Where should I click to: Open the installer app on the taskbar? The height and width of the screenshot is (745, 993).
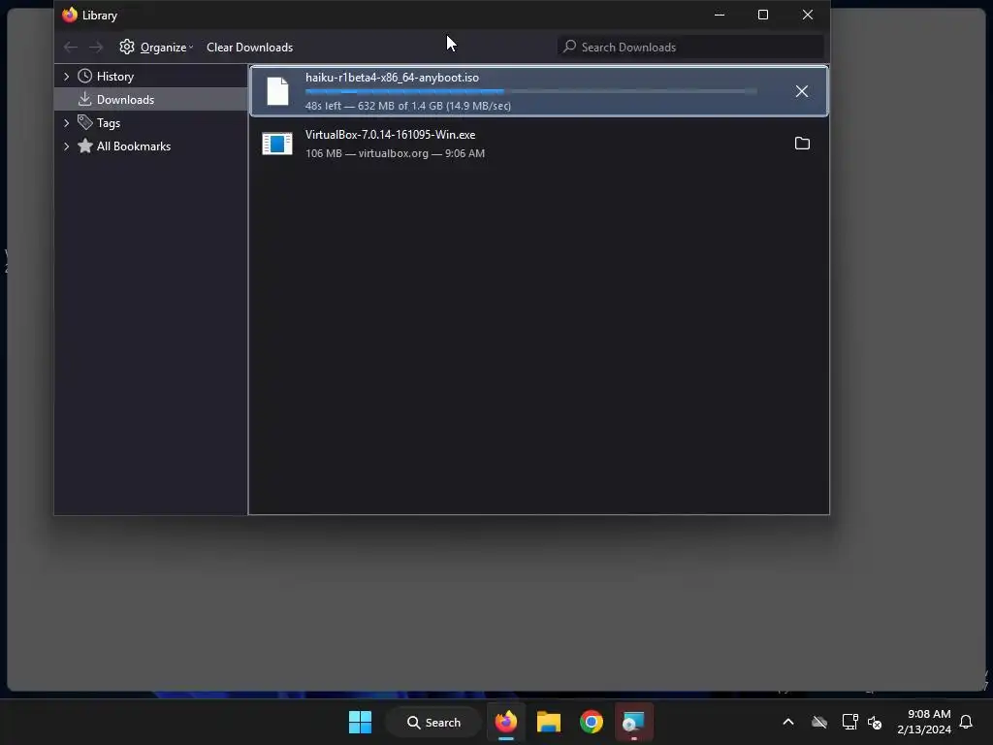pos(633,722)
